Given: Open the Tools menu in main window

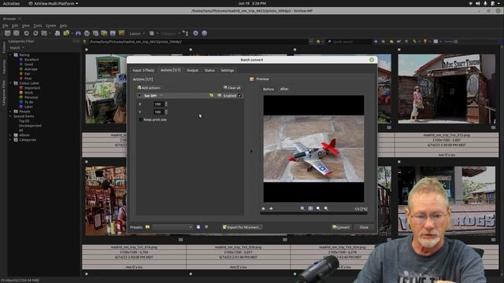Looking at the screenshot, I should click(38, 26).
